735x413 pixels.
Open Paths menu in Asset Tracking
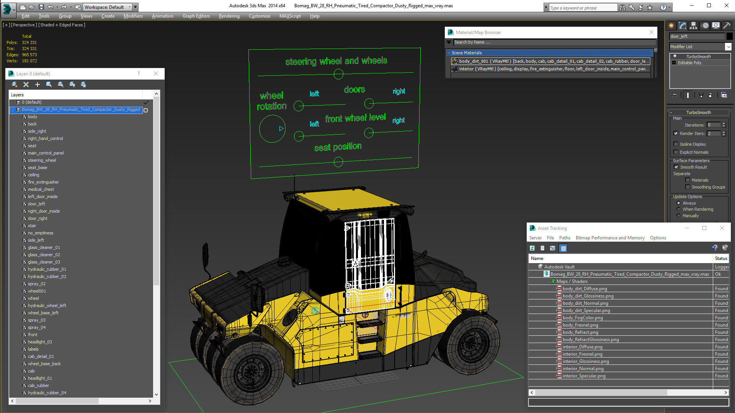(x=565, y=238)
